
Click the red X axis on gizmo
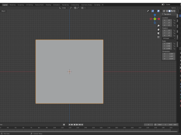159,19
